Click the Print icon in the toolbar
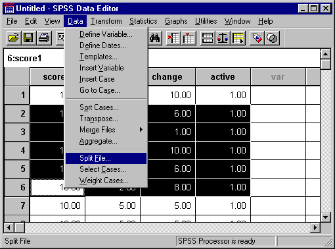Viewport: 335px width, 249px height. (44, 38)
